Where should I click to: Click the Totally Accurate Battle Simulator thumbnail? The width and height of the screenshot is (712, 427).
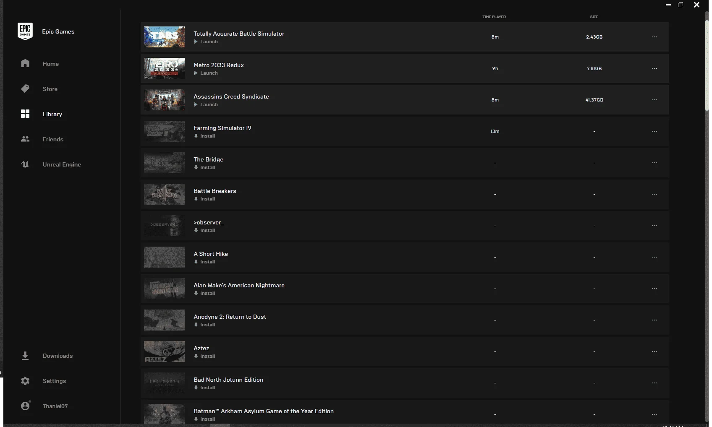tap(164, 37)
